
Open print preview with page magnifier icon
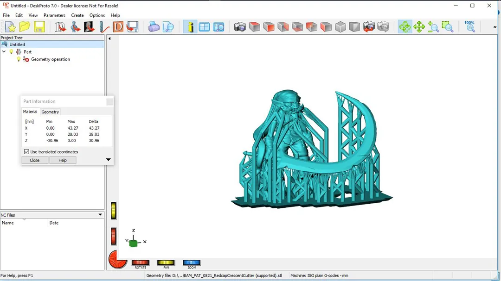click(168, 27)
